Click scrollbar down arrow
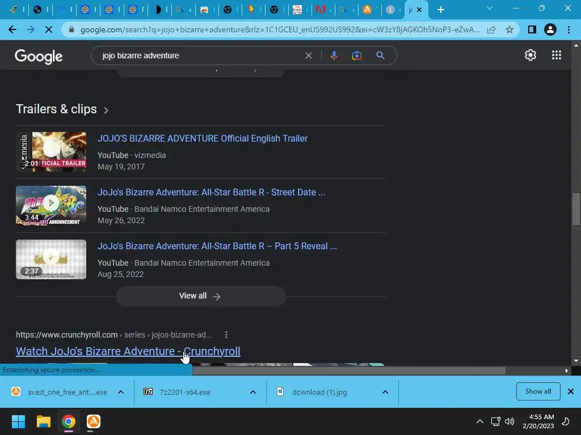The width and height of the screenshot is (581, 435). tap(576, 361)
